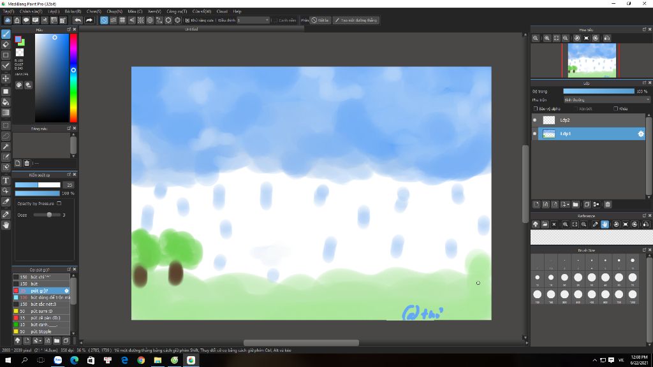Image resolution: width=653 pixels, height=367 pixels.
Task: Select the bút Stipple brush preset
Action: point(41,331)
